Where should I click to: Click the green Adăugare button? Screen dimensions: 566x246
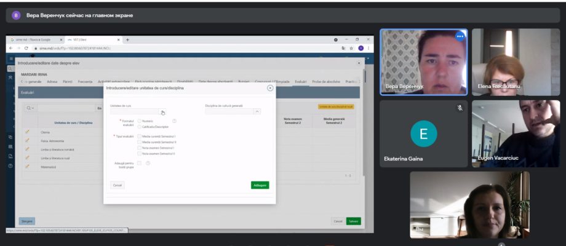tap(260, 185)
